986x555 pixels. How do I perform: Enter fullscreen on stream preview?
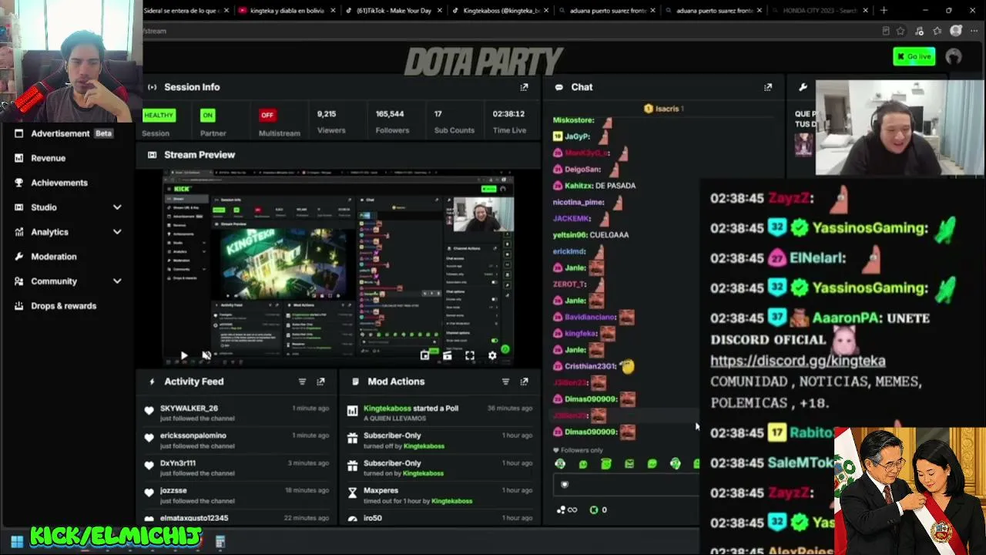click(470, 355)
